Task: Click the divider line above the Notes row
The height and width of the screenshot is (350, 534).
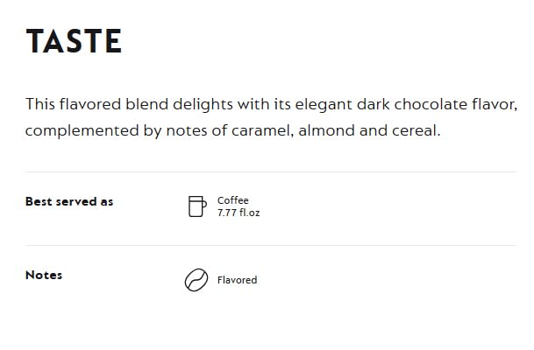Action: point(271,246)
